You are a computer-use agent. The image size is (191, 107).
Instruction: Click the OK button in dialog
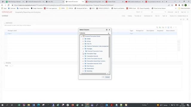point(103,77)
